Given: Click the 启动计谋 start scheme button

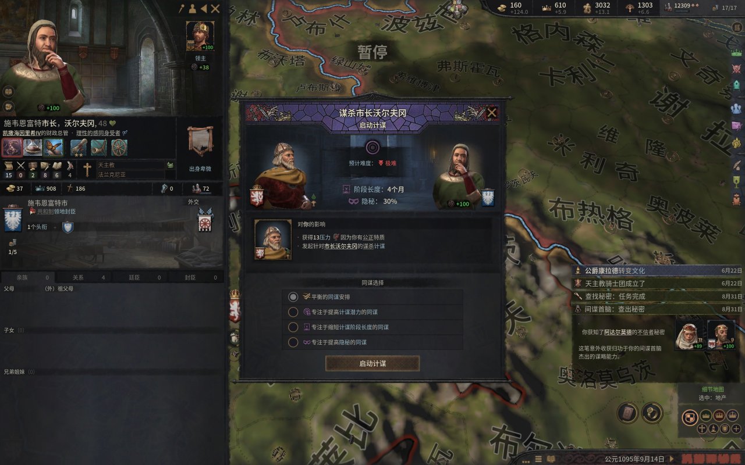Looking at the screenshot, I should [372, 363].
